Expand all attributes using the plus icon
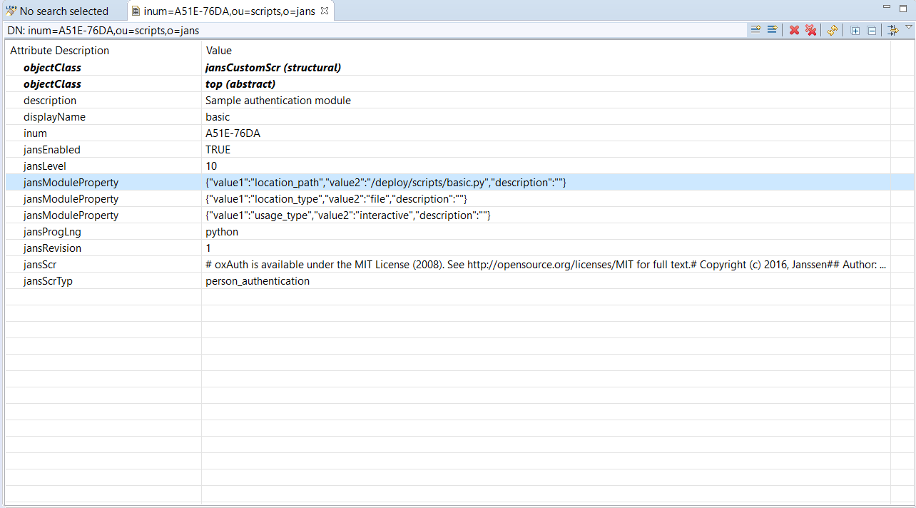The width and height of the screenshot is (916, 508). [855, 30]
